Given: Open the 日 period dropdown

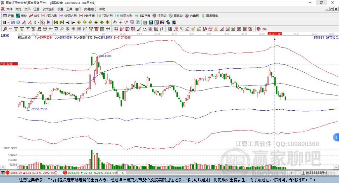Looking at the screenshot, I should click(6, 22).
